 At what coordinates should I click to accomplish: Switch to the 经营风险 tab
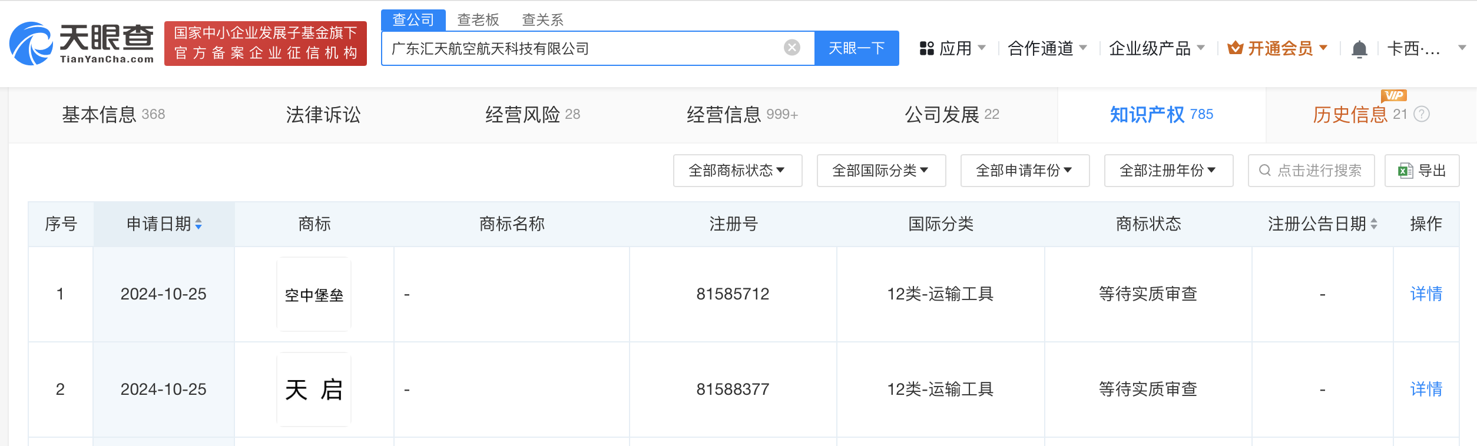[532, 114]
